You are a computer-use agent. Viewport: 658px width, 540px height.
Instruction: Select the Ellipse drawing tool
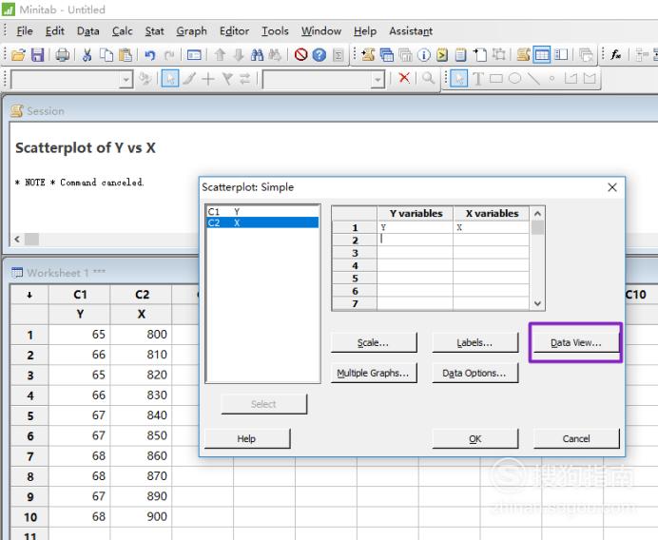pyautogui.click(x=515, y=79)
